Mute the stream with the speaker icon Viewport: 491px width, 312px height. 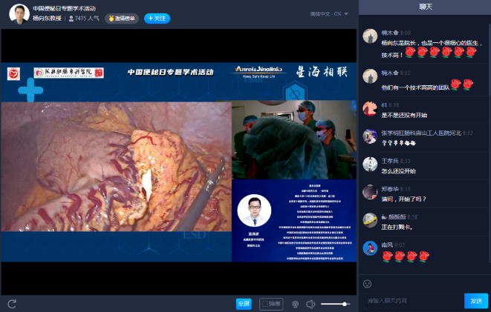point(310,304)
